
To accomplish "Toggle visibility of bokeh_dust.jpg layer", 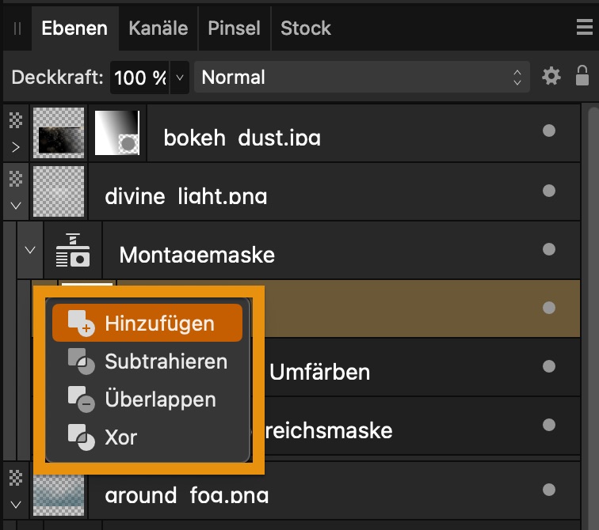I will [549, 131].
